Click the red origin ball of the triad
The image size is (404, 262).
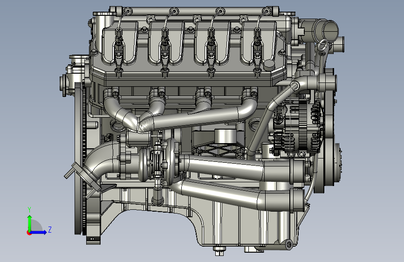pos(28,233)
